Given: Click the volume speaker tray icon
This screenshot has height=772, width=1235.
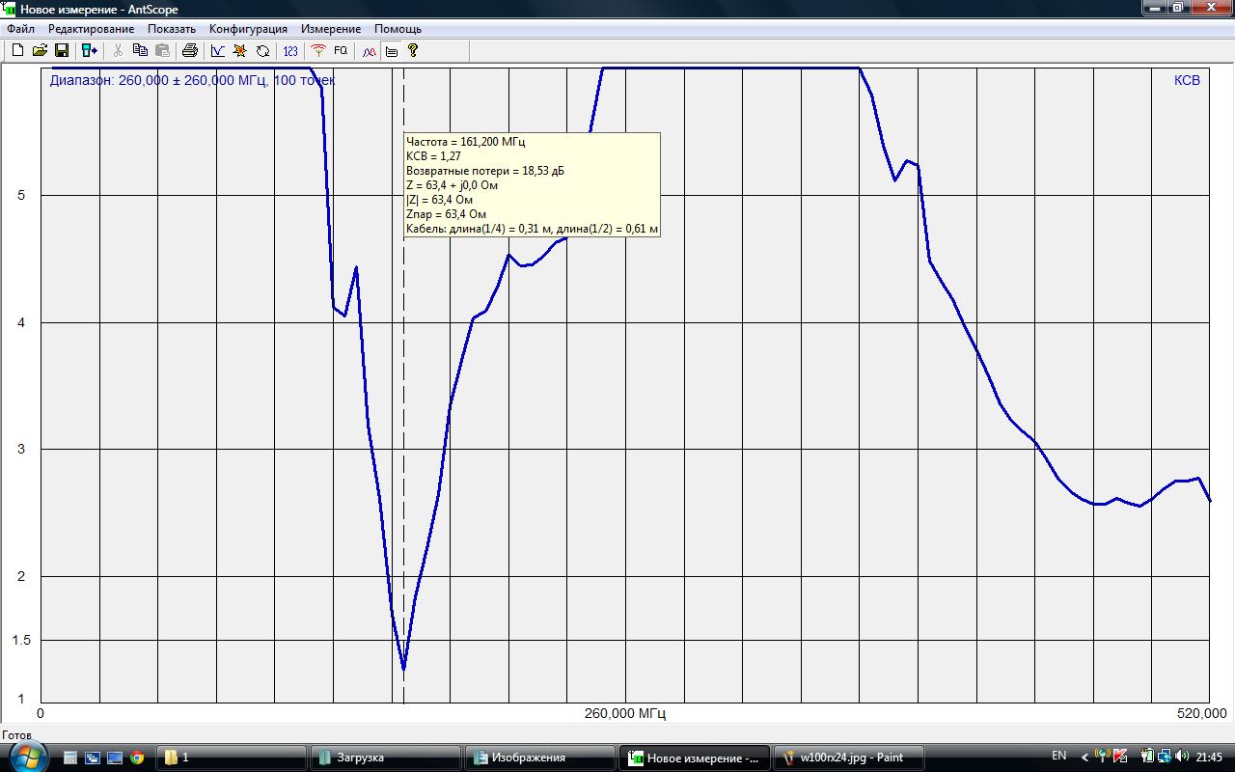Looking at the screenshot, I should click(1183, 757).
